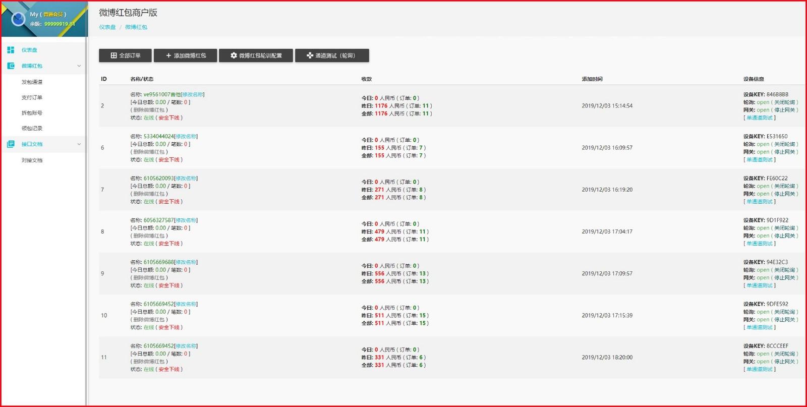Click 关闭轮询 for device 846B8BB

(784, 102)
